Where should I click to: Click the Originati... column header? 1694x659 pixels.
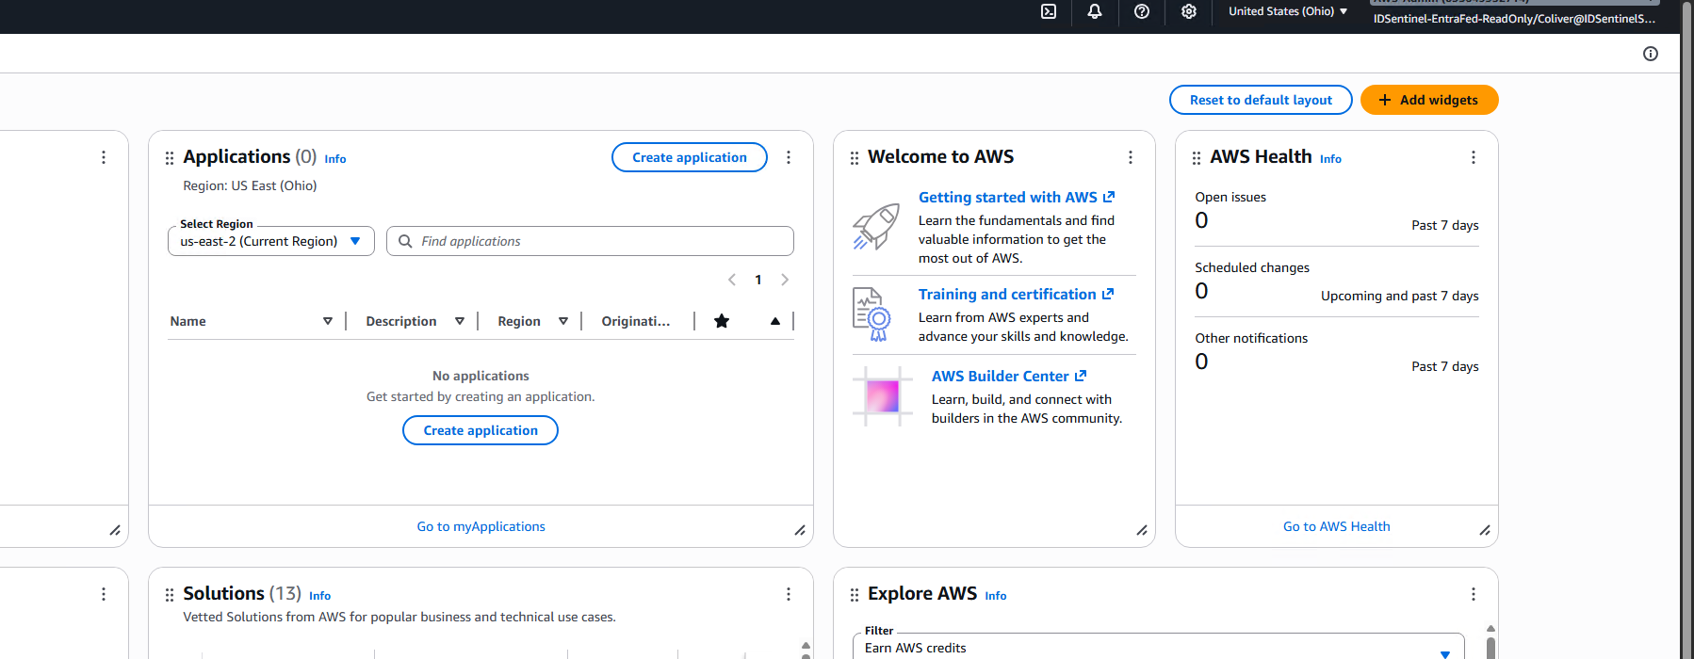pyautogui.click(x=636, y=321)
